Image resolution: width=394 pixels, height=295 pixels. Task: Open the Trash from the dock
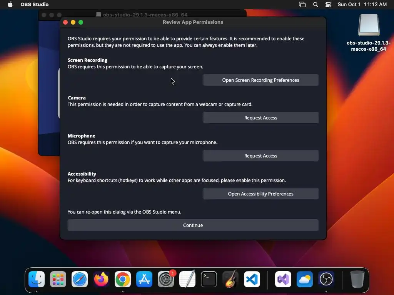[x=357, y=279]
